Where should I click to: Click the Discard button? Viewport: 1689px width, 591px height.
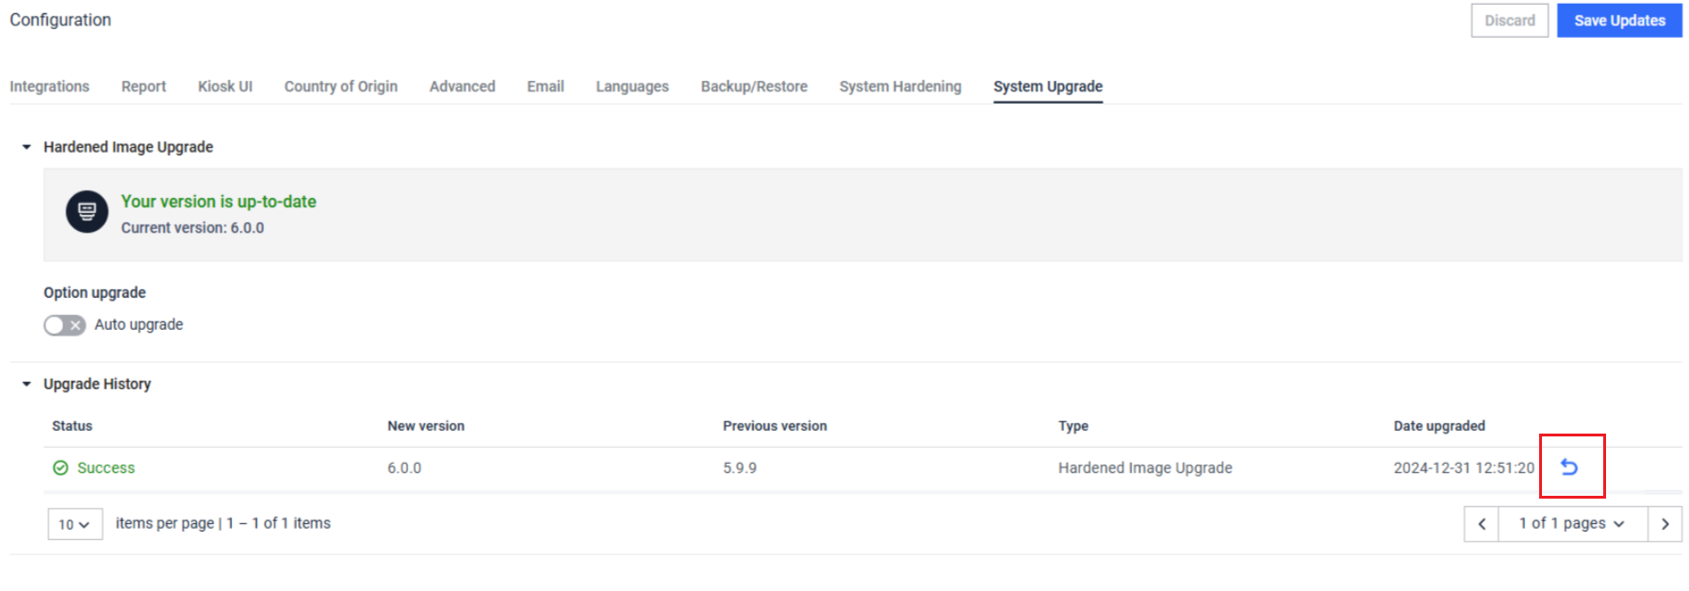pyautogui.click(x=1510, y=21)
